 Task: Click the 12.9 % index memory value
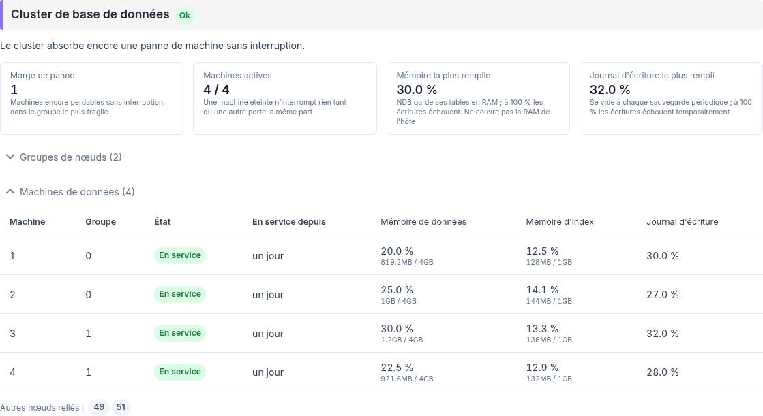[x=542, y=368]
